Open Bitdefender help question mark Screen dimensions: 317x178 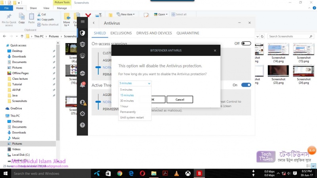click(x=82, y=125)
